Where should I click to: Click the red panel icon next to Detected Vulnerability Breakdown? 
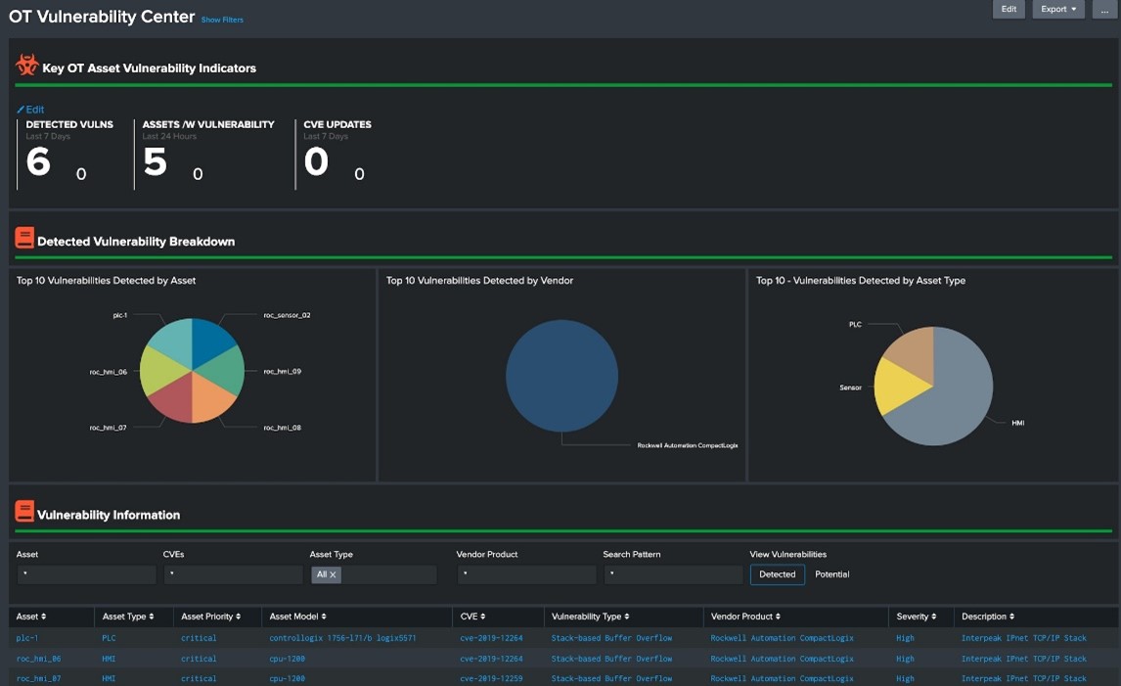[x=23, y=240]
